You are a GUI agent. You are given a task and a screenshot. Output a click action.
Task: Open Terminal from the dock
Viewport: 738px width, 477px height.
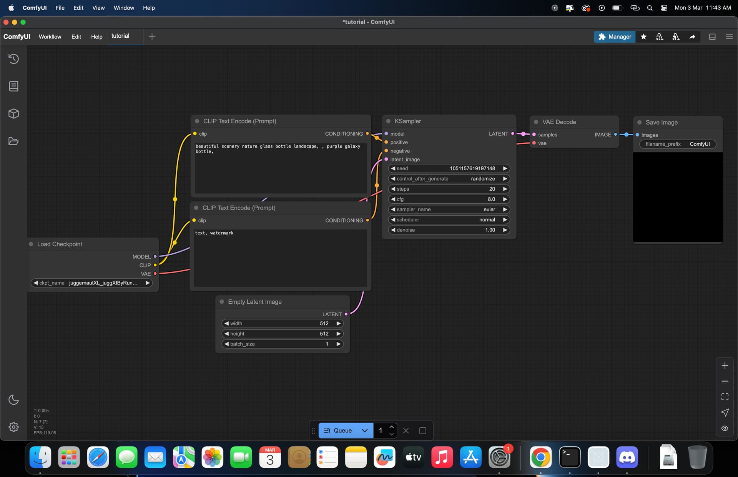tap(569, 457)
